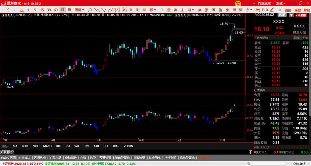Image resolution: width=311 pixels, height=166 pixels.
Task: Click the bell alert icon beside 标记
Action: pos(291,15)
